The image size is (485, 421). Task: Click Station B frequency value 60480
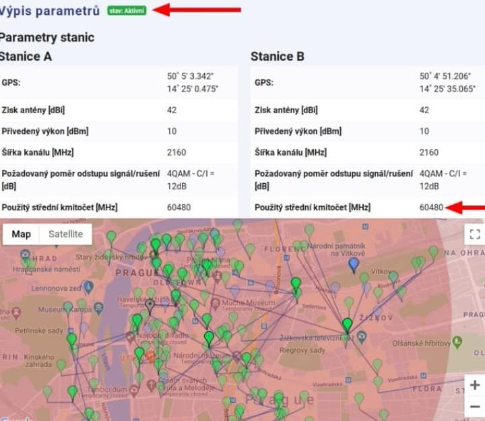coord(432,207)
